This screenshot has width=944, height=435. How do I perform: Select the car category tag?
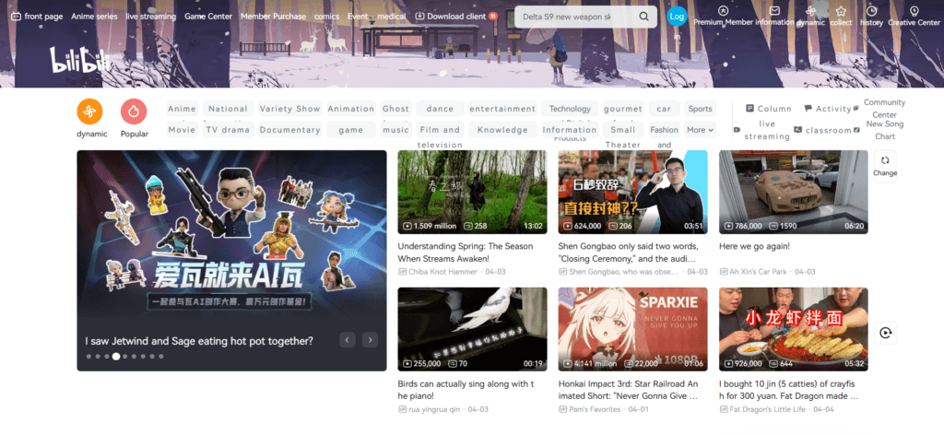[x=664, y=109]
